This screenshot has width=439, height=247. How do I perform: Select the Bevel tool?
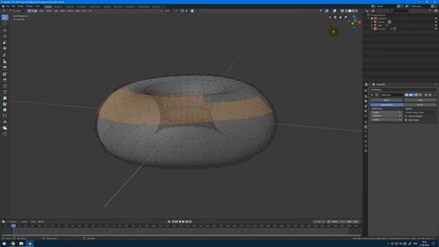(5, 80)
